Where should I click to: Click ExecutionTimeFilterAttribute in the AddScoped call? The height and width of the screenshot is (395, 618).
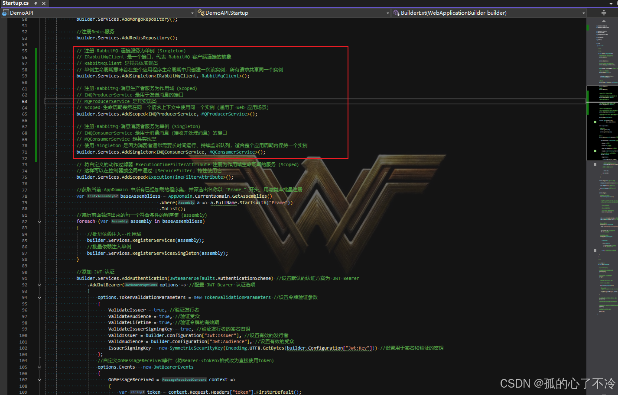coord(187,177)
